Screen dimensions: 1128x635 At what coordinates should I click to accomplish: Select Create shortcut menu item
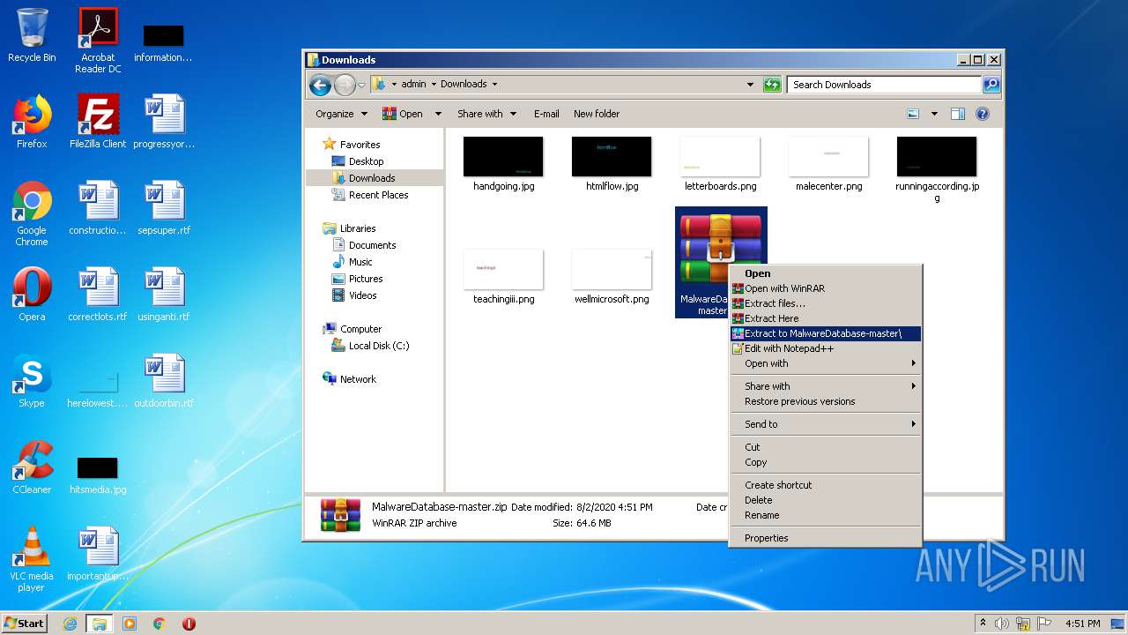[826, 485]
